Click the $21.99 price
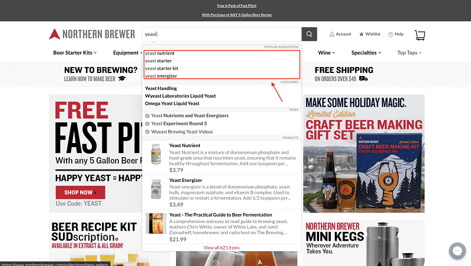The height and width of the screenshot is (266, 471). (178, 240)
